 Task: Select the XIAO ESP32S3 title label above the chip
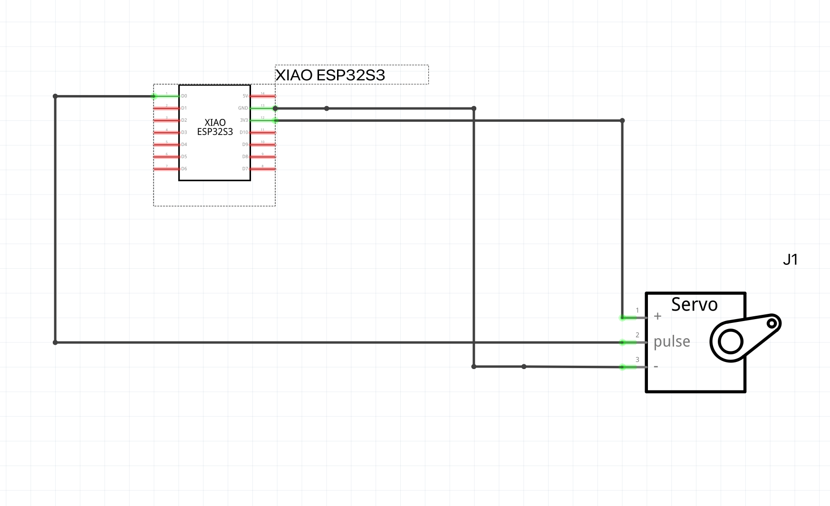click(x=330, y=75)
